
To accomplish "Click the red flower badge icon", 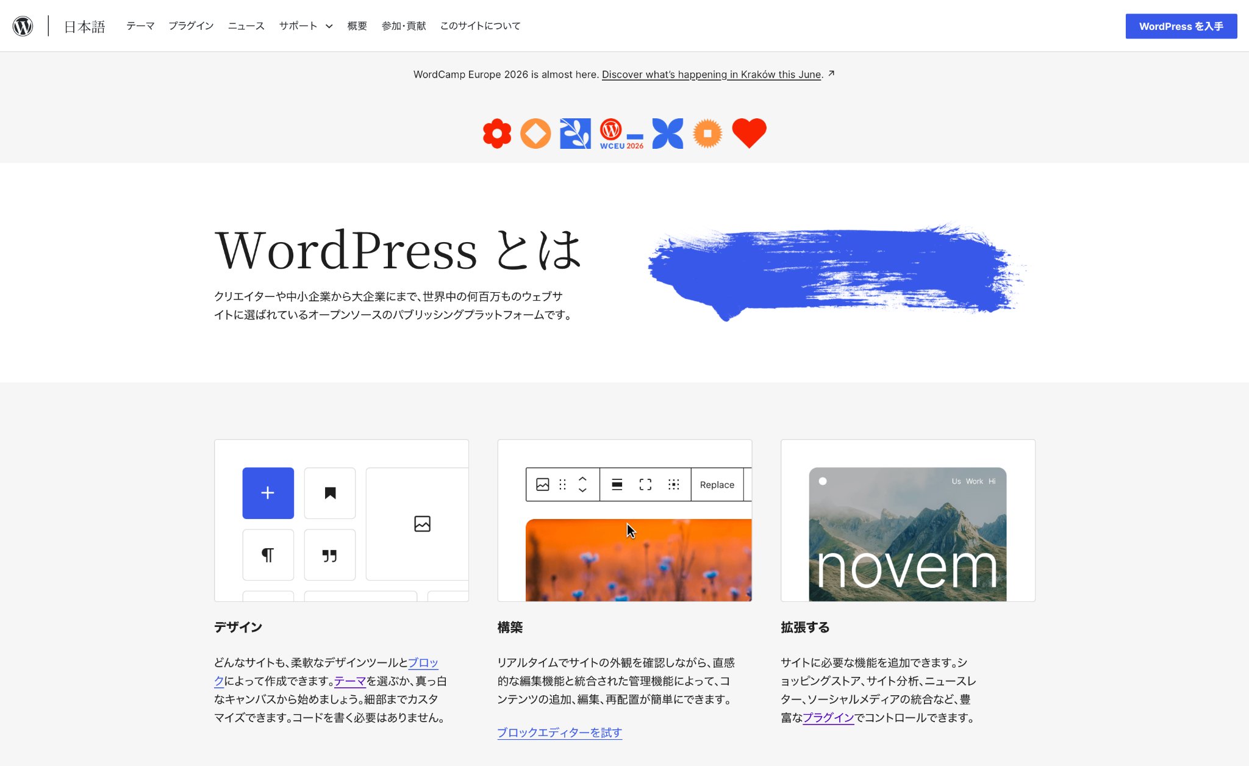I will tap(497, 133).
